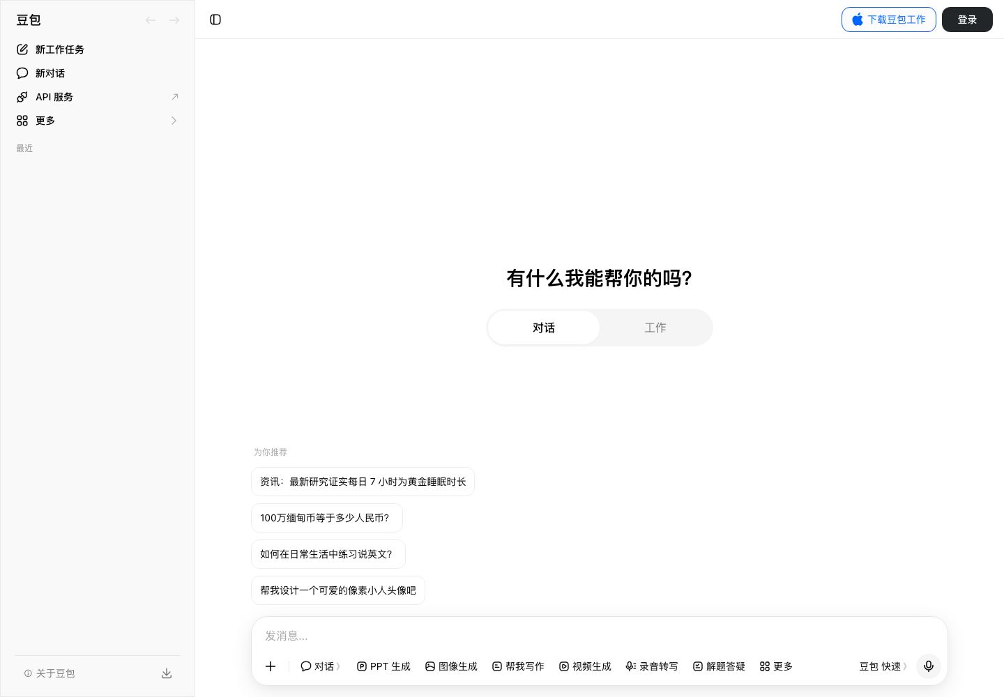Select 解题答疑 tool

(719, 666)
